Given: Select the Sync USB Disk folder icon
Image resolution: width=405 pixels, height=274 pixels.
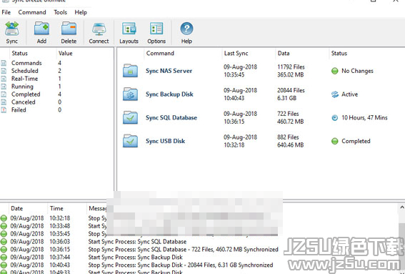Looking at the screenshot, I should 130,141.
